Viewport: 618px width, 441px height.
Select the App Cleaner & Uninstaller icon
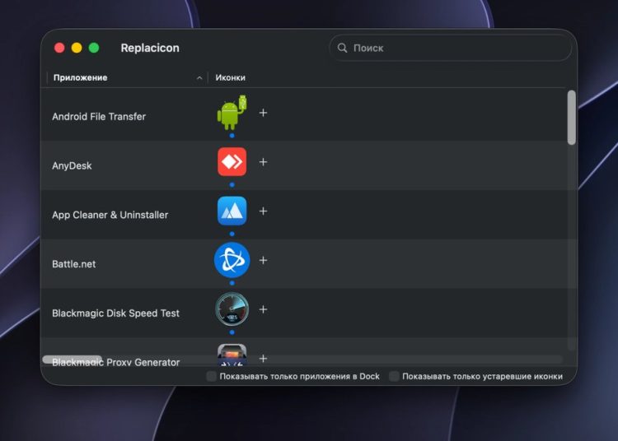(232, 211)
